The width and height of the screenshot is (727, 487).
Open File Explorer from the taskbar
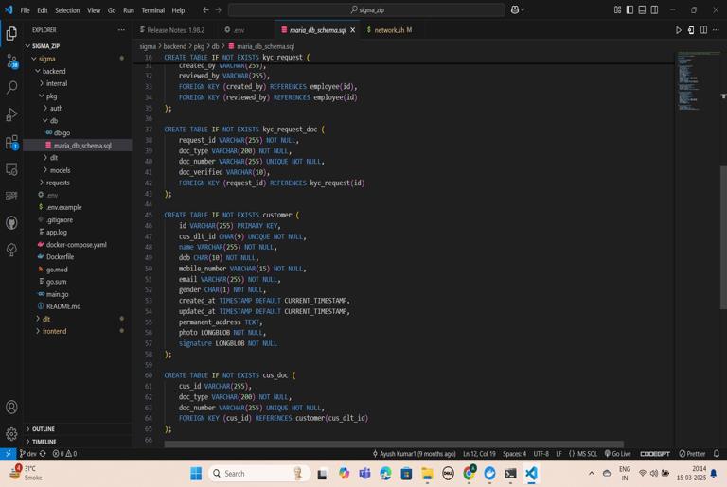click(427, 474)
